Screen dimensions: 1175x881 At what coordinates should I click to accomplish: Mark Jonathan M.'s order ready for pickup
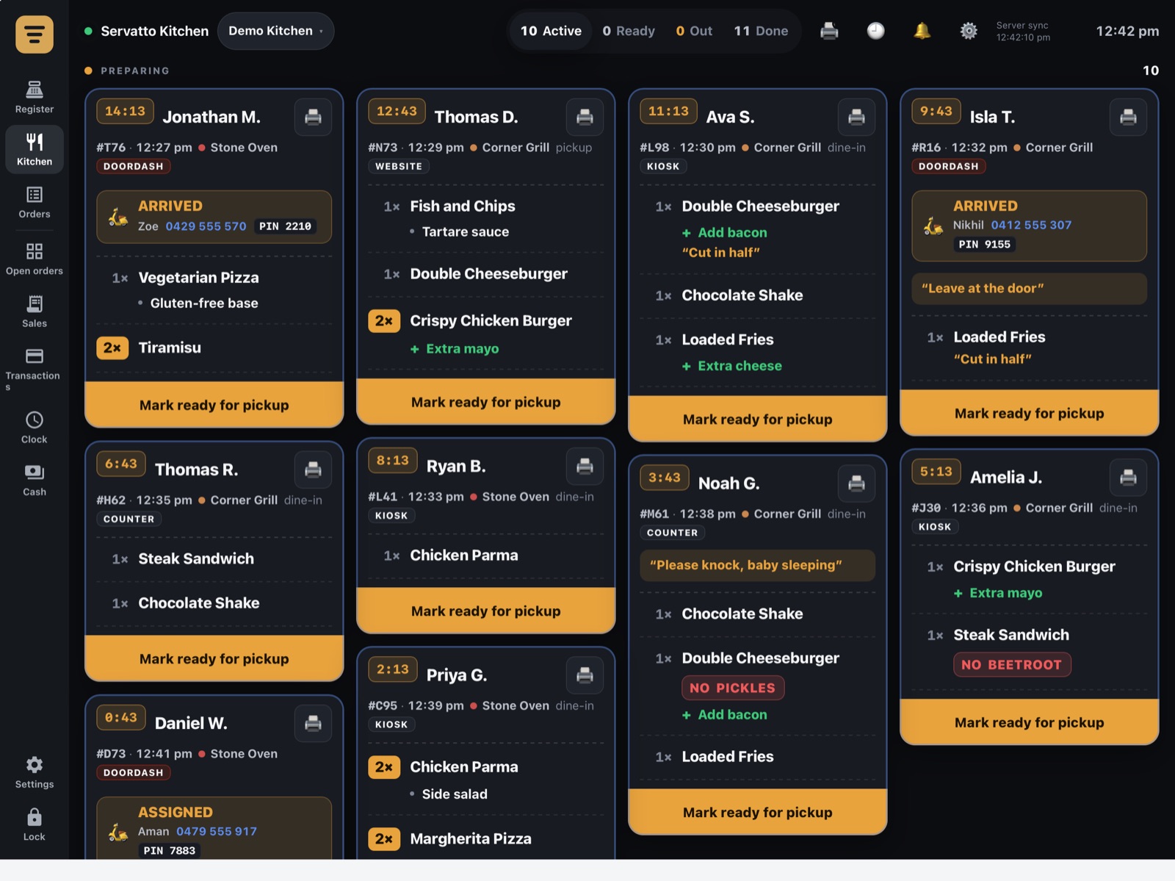click(214, 405)
